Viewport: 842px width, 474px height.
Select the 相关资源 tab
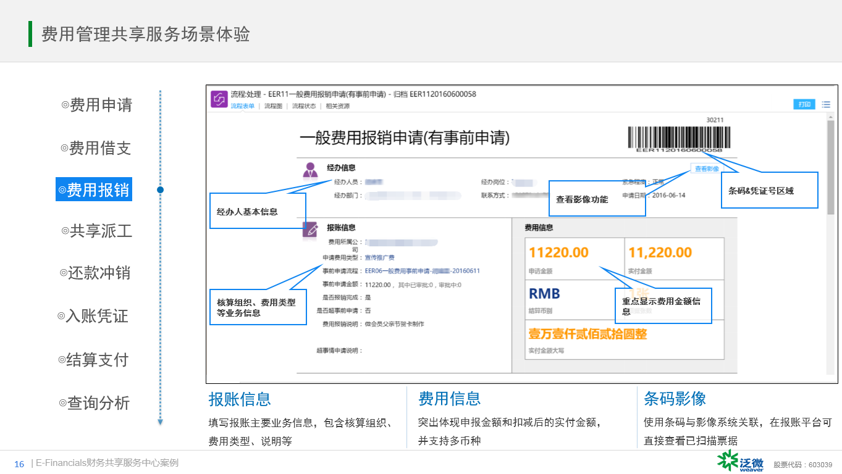point(337,106)
